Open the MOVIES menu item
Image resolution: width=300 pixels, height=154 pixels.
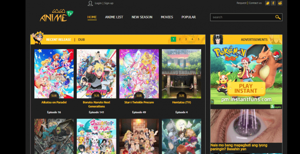(167, 17)
